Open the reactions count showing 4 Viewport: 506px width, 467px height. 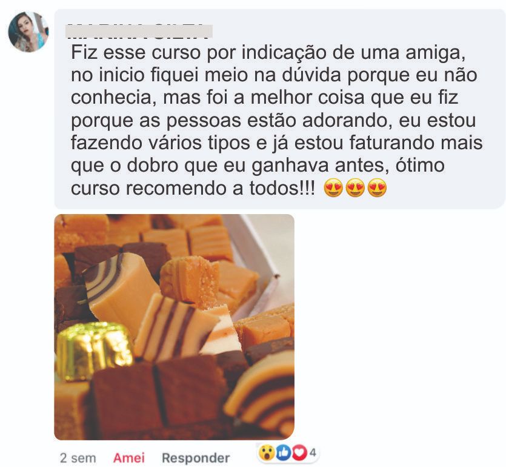pyautogui.click(x=313, y=452)
